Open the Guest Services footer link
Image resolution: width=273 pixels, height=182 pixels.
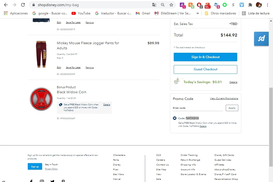(223, 160)
